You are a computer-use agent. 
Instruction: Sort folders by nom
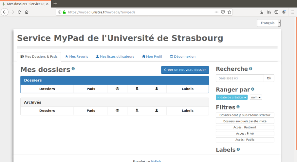click(256, 97)
